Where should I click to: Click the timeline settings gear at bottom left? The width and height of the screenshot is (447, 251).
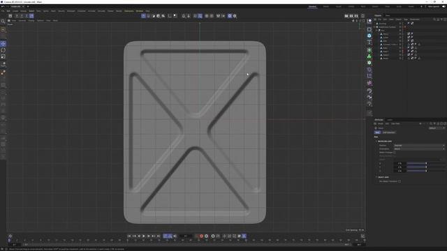[x=10, y=236]
